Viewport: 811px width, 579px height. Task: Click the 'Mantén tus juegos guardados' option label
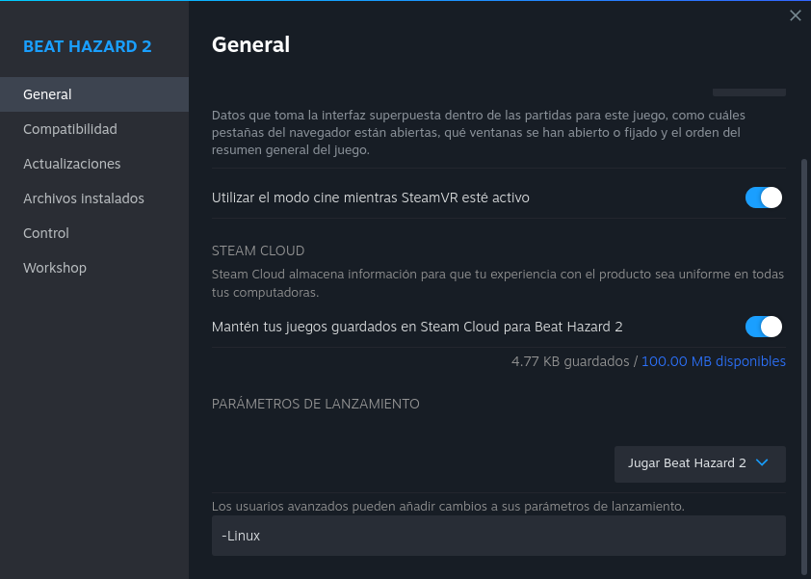(417, 327)
